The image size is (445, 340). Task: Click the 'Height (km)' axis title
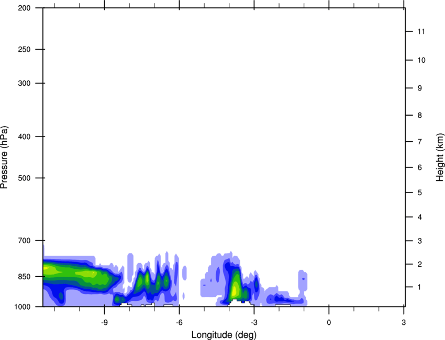click(440, 157)
